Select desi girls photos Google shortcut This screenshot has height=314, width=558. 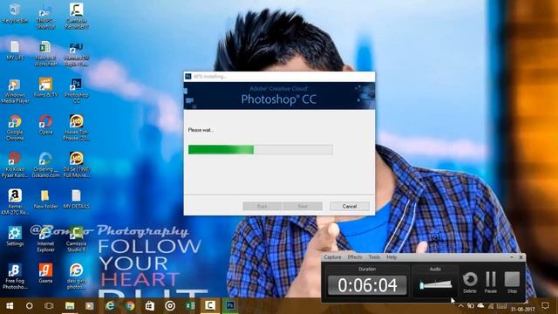click(77, 276)
